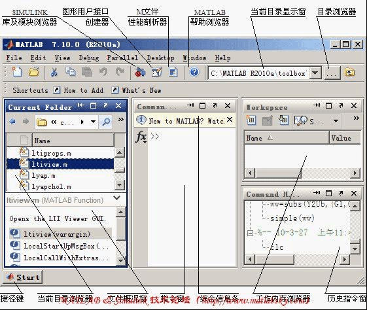Undock the Command Window panel

tap(215, 106)
